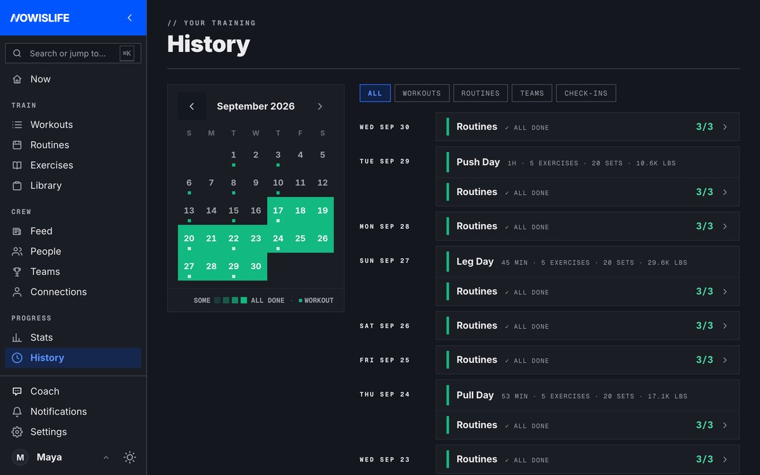Go to the previous month in the calendar
The width and height of the screenshot is (760, 475).
(192, 106)
